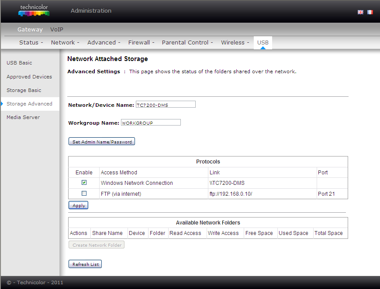This screenshot has width=380, height=289.
Task: Click the Windows Network Connection row label
Action: point(137,183)
